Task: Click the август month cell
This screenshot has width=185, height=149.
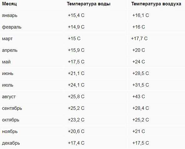Action: pyautogui.click(x=9, y=97)
